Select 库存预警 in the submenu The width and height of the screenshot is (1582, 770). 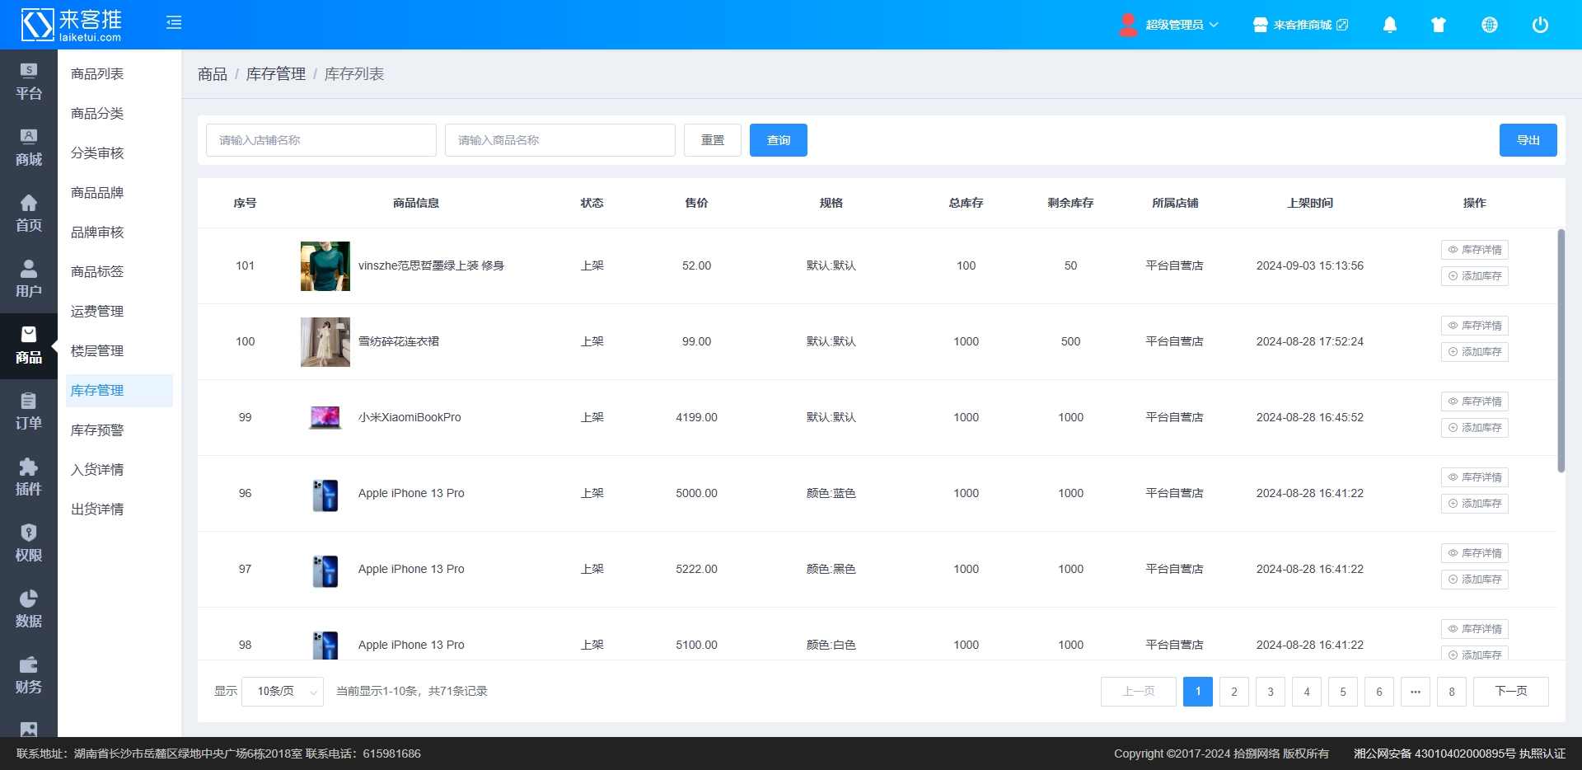point(97,430)
